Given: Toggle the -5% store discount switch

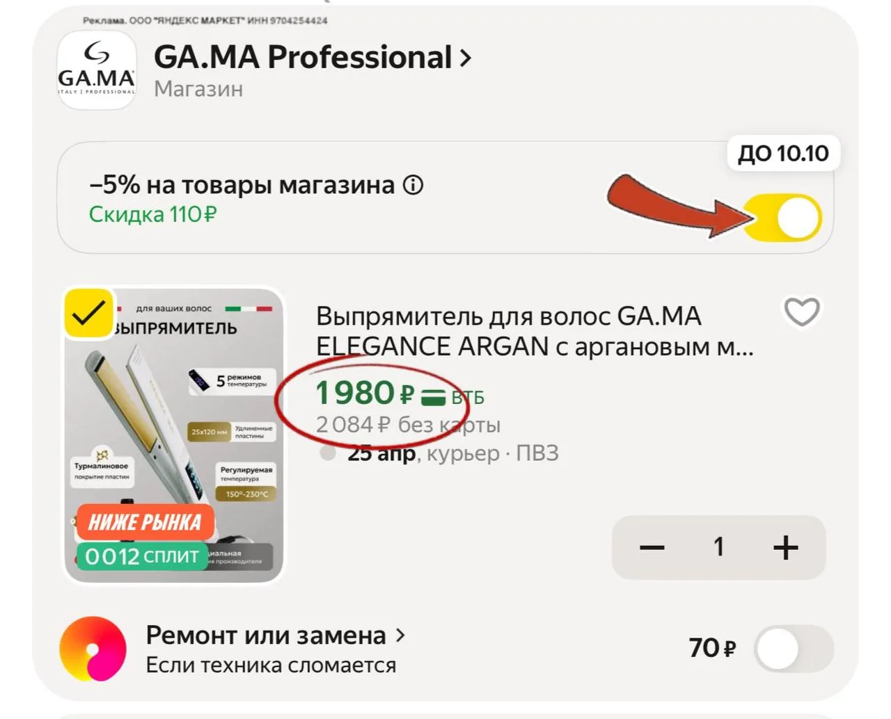Looking at the screenshot, I should 782,218.
